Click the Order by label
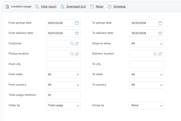 pyautogui.click(x=14, y=105)
